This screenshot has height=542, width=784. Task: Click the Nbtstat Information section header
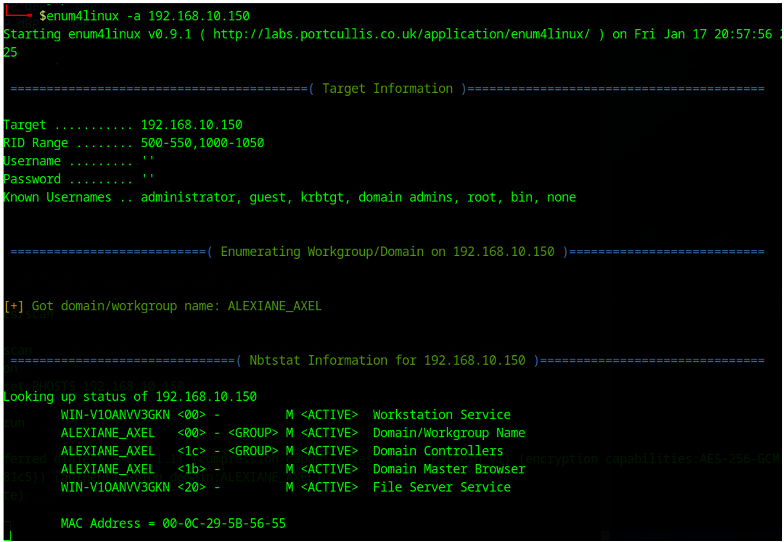click(x=387, y=361)
